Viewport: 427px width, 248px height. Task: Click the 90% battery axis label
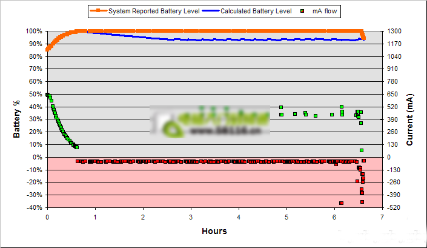pyautogui.click(x=35, y=44)
